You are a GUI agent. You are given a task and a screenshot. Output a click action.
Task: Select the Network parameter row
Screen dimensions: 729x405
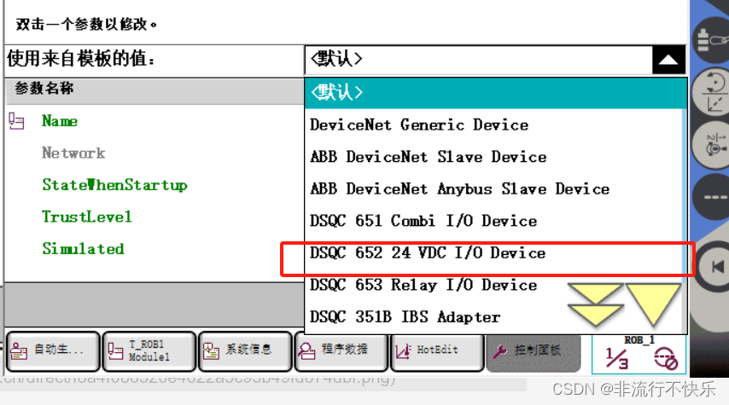[73, 153]
